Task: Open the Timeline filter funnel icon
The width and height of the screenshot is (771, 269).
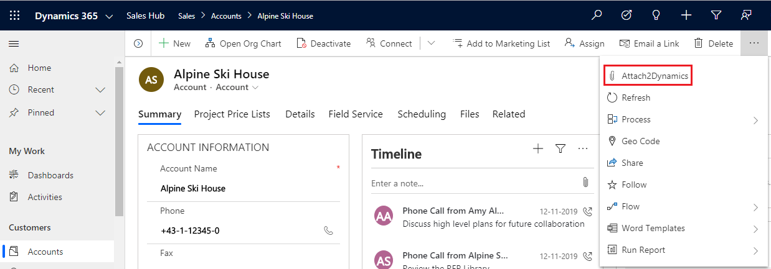Action: [561, 148]
